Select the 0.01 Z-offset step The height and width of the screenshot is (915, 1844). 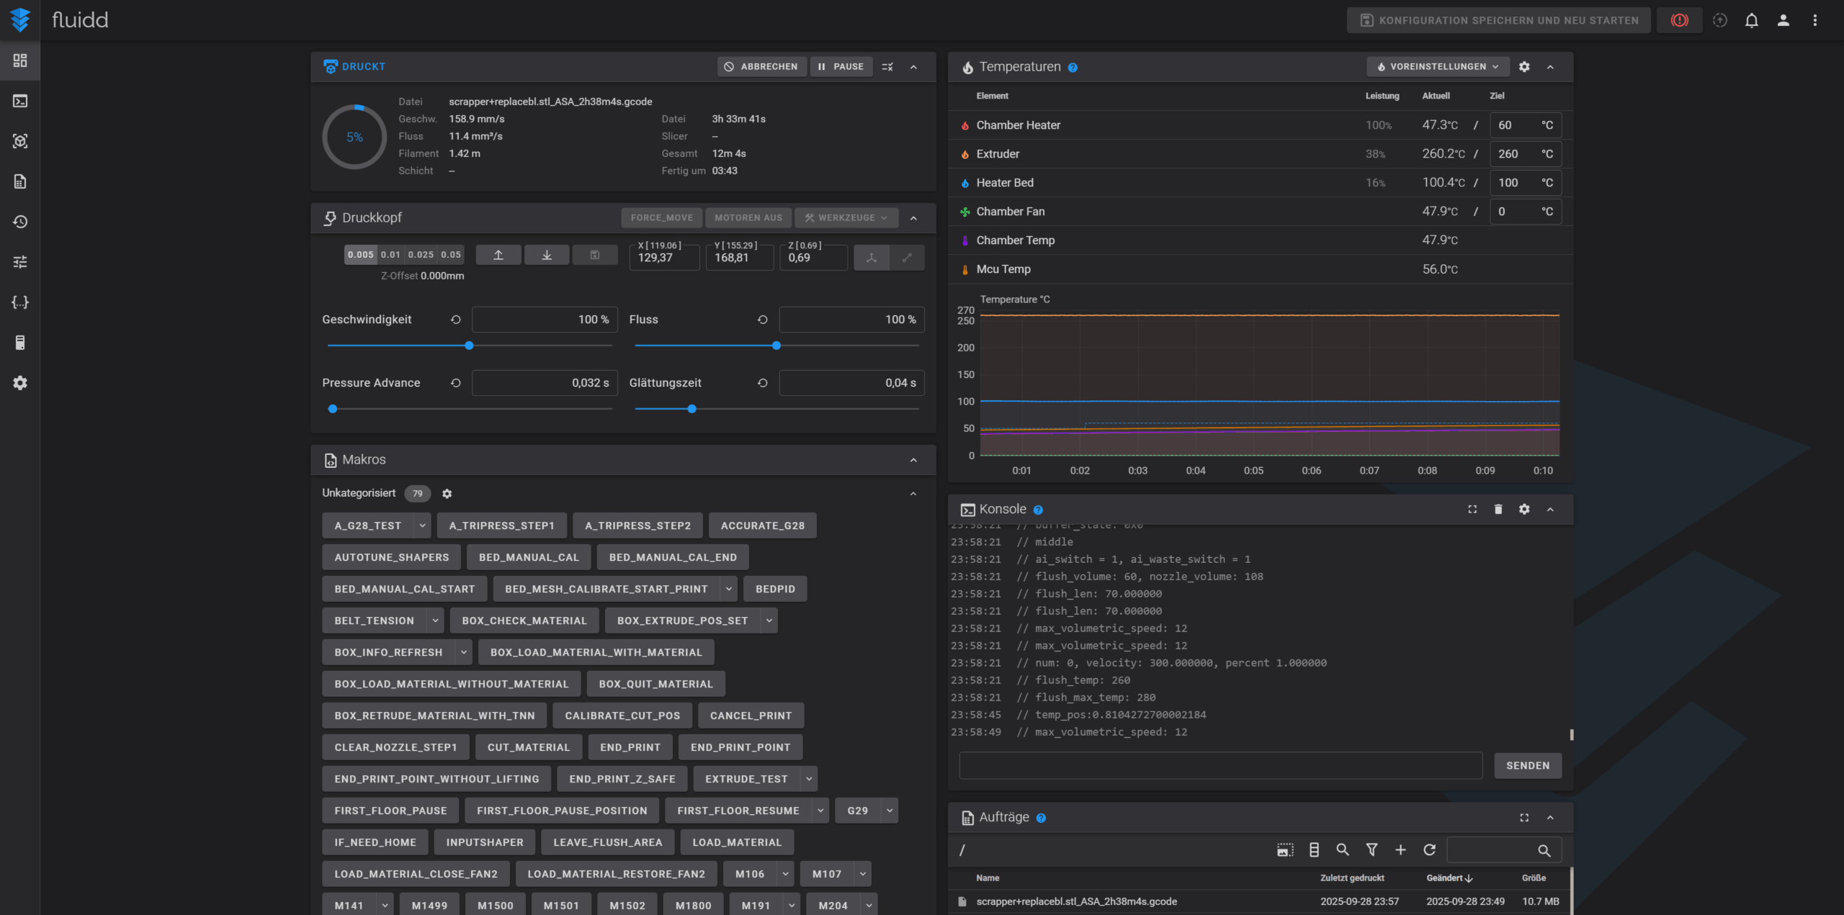click(x=390, y=255)
